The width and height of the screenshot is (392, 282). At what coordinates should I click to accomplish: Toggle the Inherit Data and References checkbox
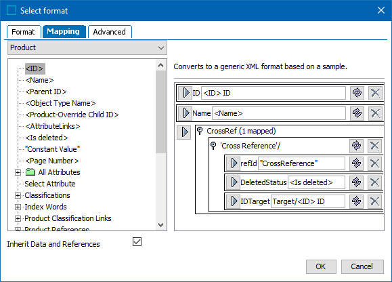coord(137,242)
